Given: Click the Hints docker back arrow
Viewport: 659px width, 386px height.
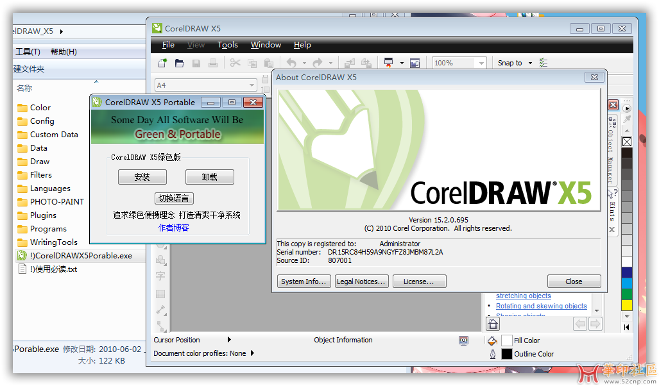Looking at the screenshot, I should 580,324.
